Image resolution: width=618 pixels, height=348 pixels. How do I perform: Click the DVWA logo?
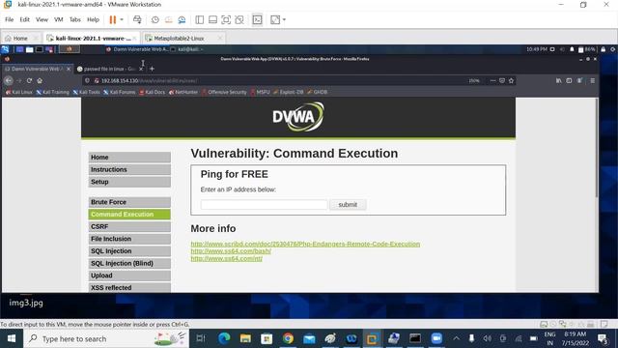point(298,117)
